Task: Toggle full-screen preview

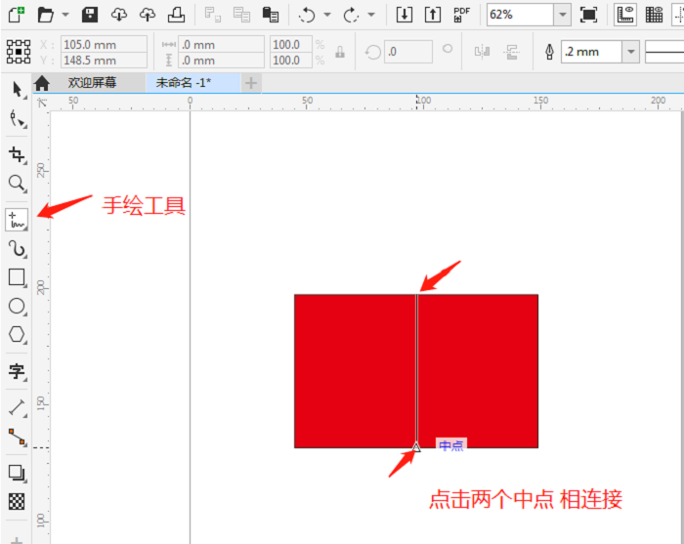Action: (589, 15)
